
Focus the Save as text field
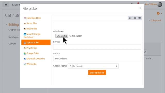(97, 47)
